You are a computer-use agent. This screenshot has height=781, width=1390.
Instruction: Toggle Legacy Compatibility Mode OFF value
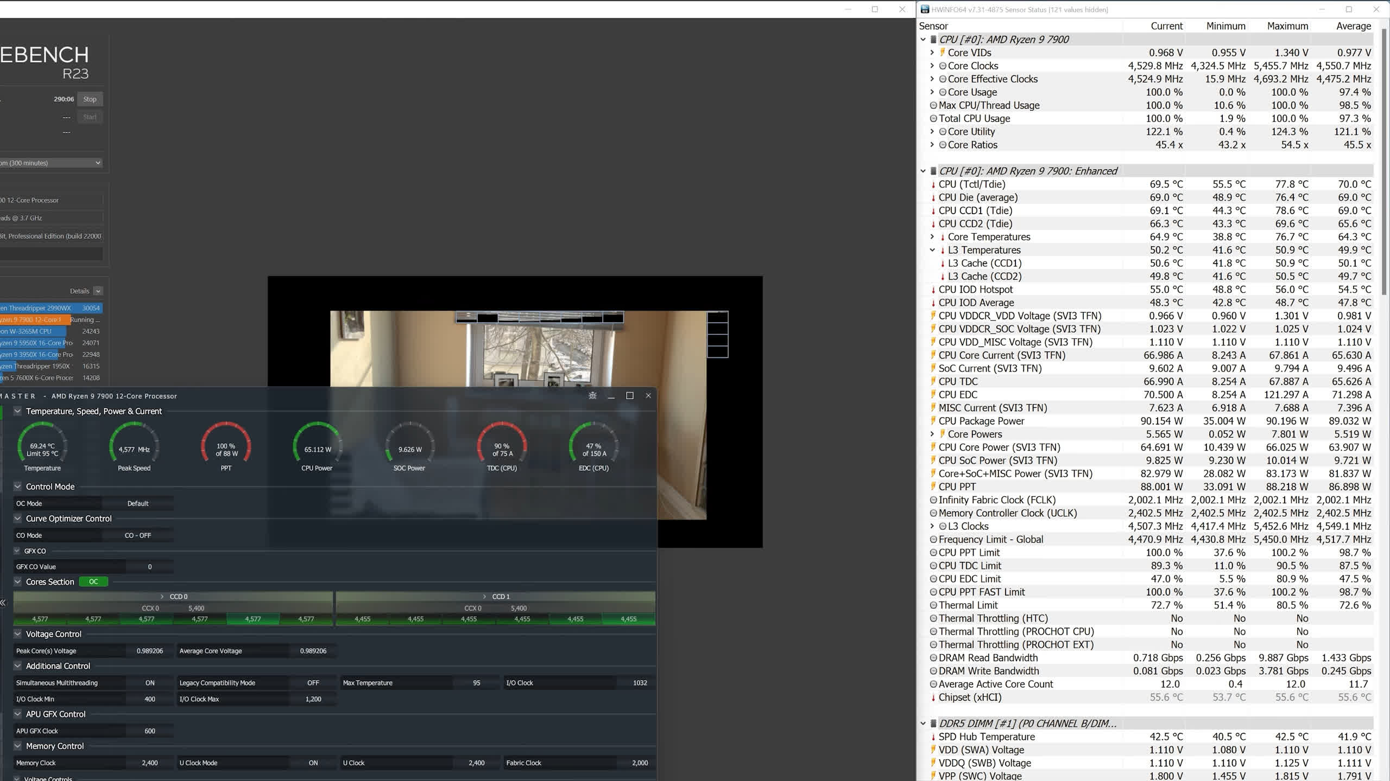tap(313, 683)
